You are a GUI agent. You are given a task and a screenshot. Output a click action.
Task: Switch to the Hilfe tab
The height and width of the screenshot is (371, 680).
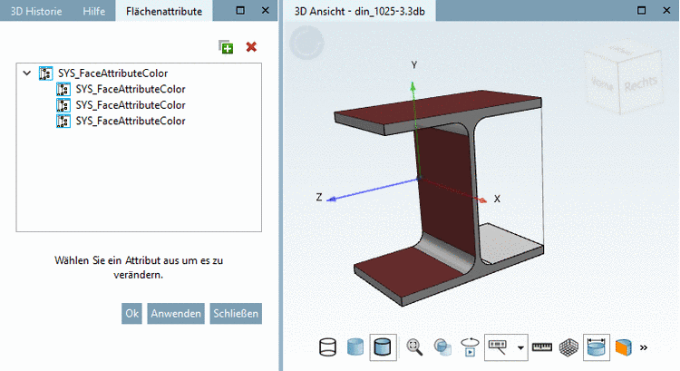pyautogui.click(x=93, y=11)
